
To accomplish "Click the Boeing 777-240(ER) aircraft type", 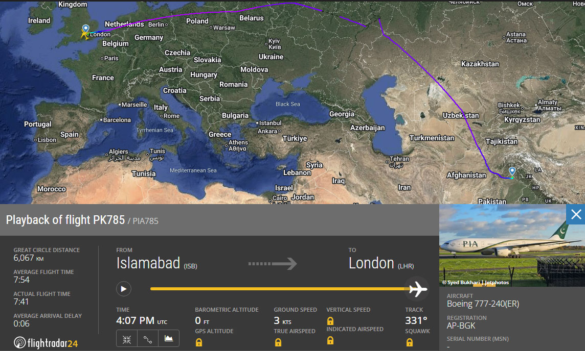I will (483, 304).
